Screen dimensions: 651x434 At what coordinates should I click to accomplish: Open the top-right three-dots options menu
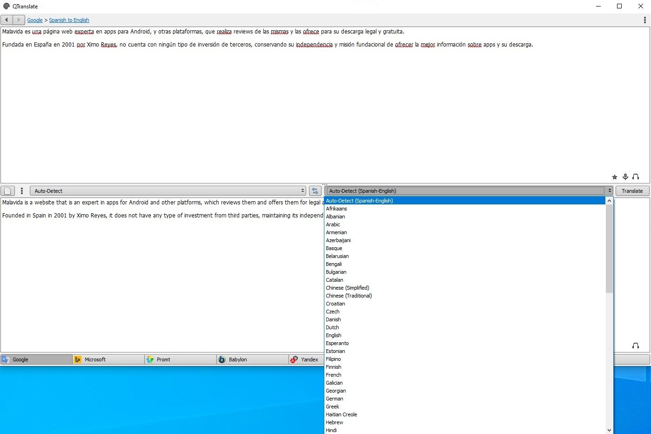[644, 20]
